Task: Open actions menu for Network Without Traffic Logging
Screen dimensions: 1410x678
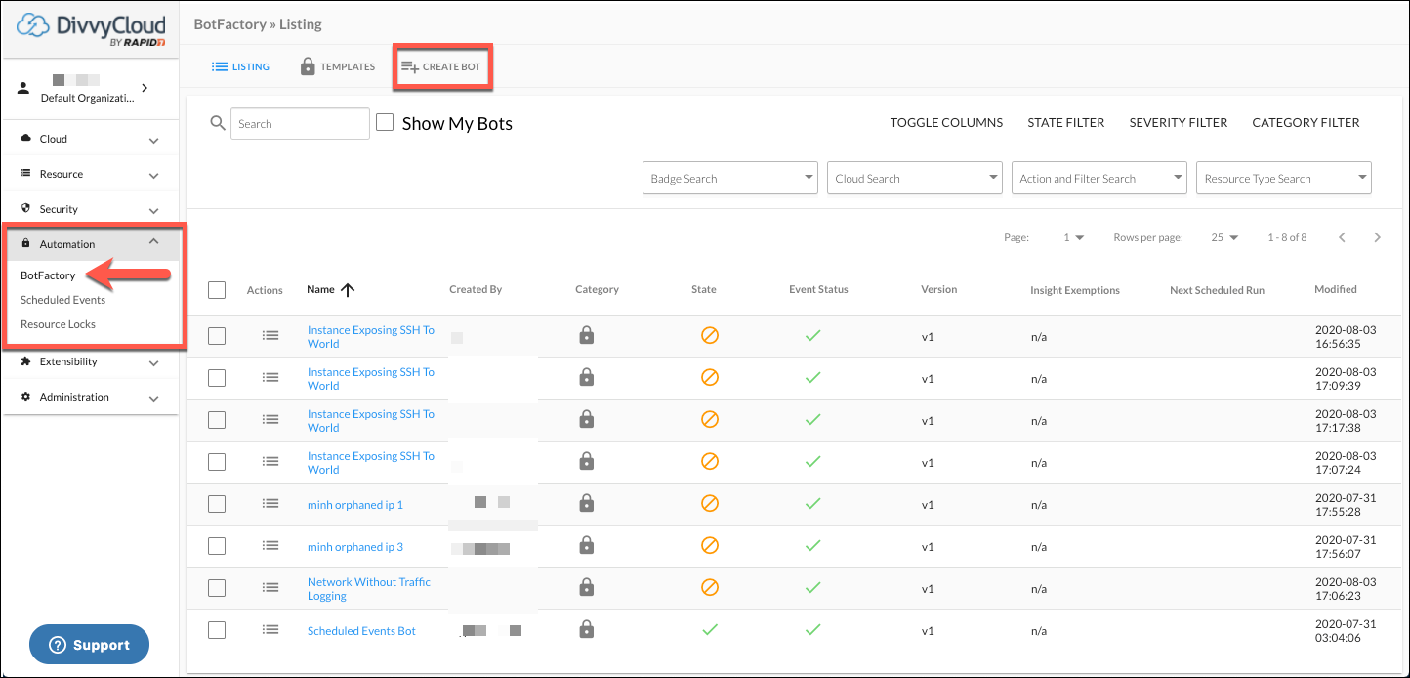Action: [270, 587]
